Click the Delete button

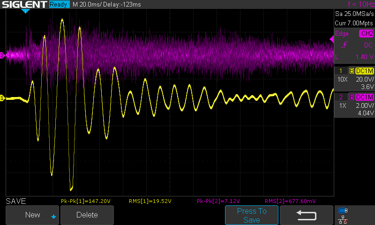[x=87, y=215]
